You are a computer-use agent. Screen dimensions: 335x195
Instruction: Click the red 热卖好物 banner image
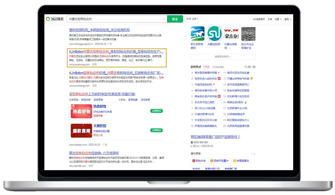81,111
